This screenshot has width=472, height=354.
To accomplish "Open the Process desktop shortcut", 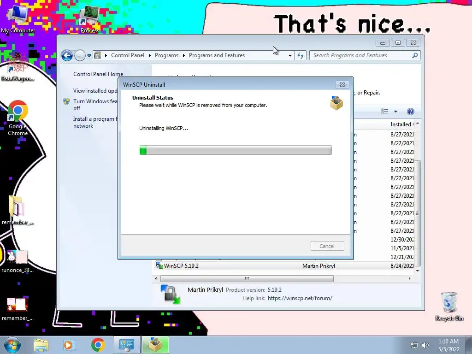I will click(89, 18).
